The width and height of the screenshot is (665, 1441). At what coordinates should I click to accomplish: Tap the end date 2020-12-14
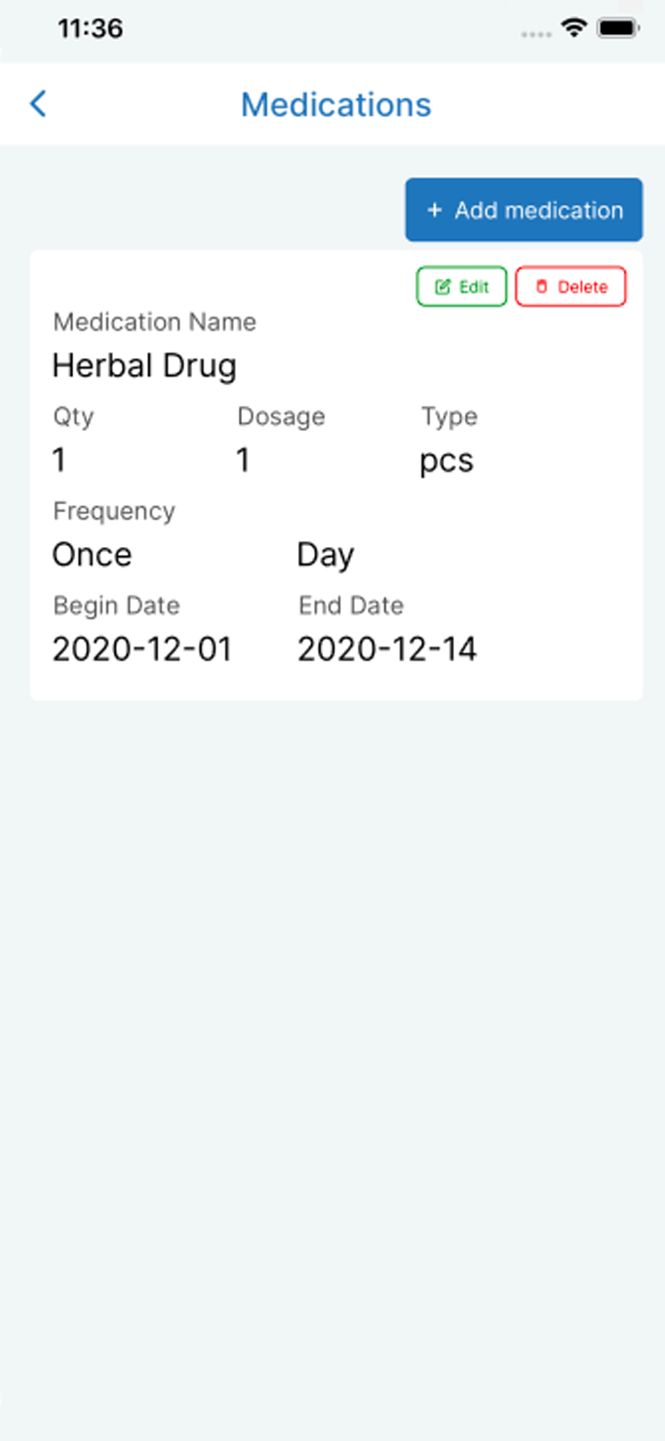387,649
